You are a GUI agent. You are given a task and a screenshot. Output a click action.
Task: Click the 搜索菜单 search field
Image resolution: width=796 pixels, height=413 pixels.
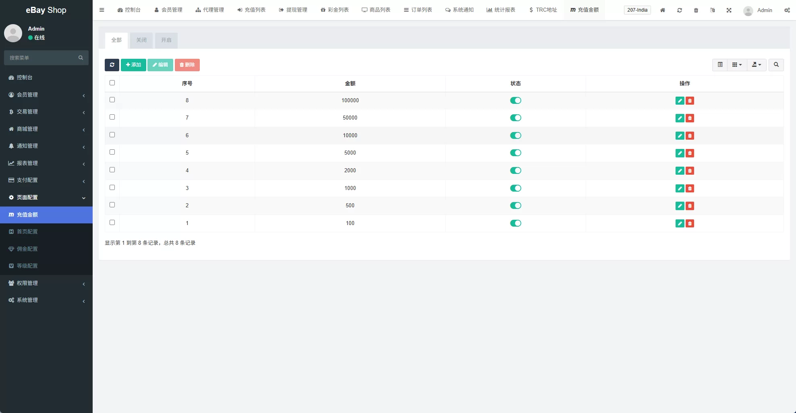(42, 58)
